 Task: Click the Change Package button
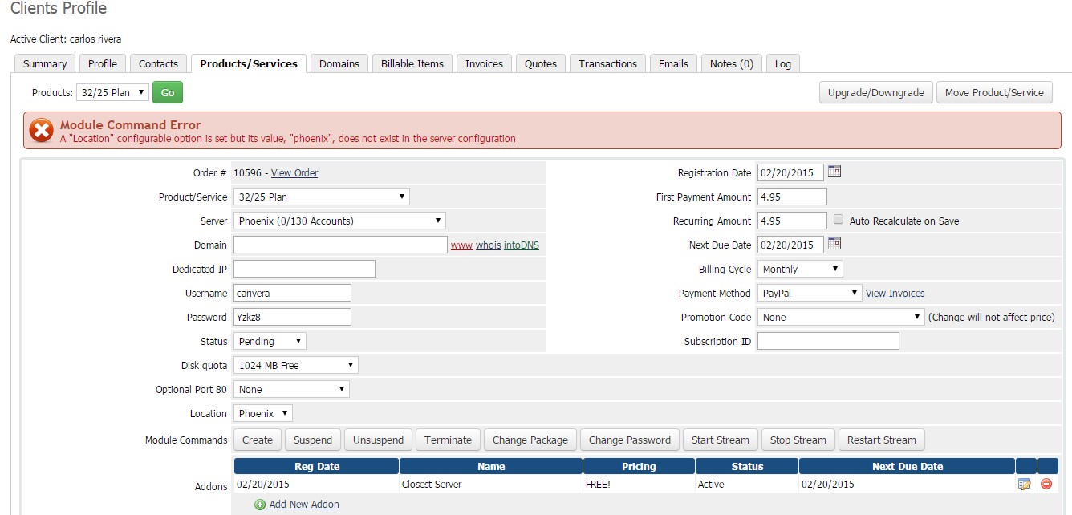click(x=530, y=440)
